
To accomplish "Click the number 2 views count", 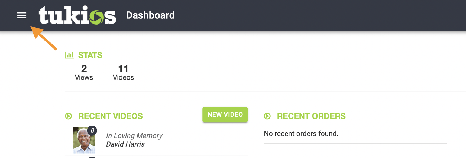I will point(84,69).
